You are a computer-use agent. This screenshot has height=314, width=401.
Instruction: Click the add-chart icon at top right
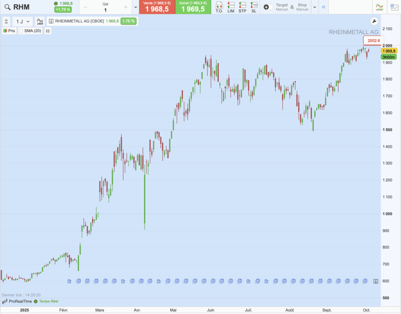[x=394, y=7]
